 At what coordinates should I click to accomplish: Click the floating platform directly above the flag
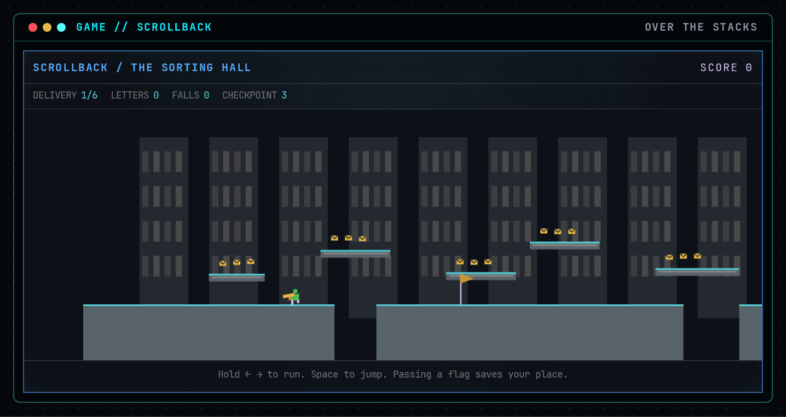[481, 276]
